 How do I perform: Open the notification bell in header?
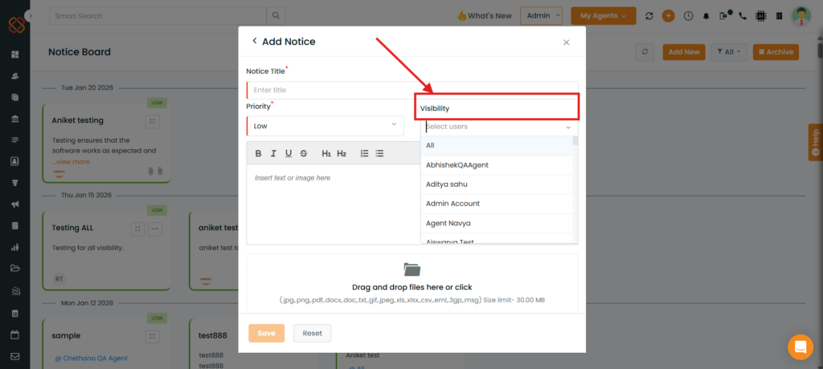(x=706, y=15)
